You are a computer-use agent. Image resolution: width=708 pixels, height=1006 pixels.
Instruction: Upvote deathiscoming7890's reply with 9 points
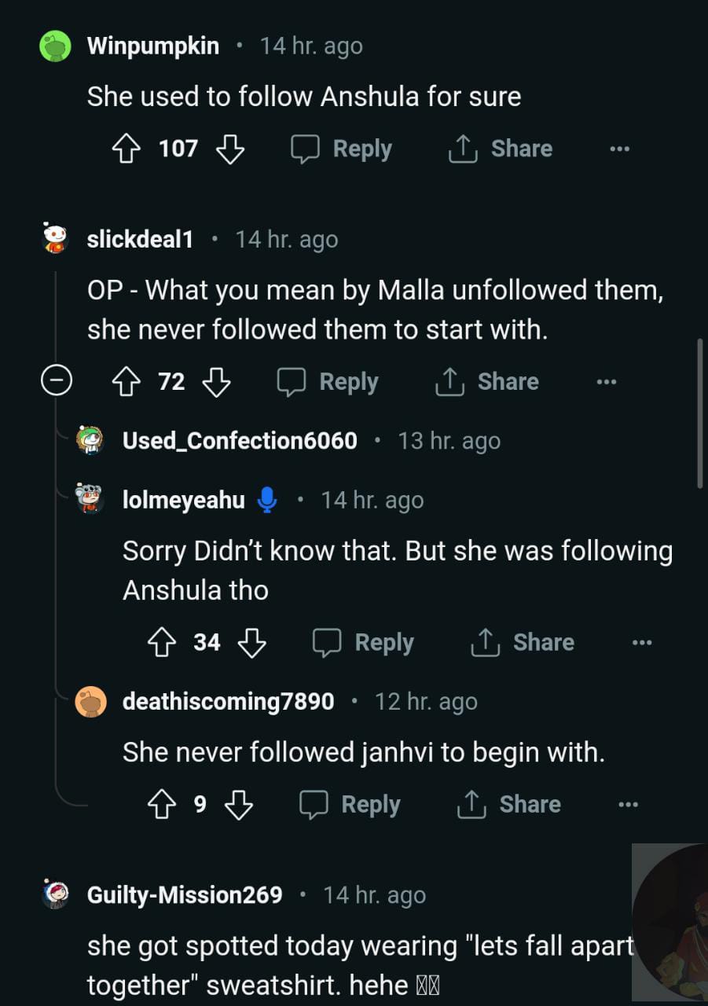[x=162, y=805]
